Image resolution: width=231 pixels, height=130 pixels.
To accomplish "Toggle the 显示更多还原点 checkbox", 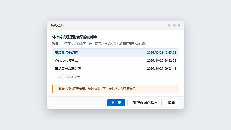I will click(x=56, y=77).
